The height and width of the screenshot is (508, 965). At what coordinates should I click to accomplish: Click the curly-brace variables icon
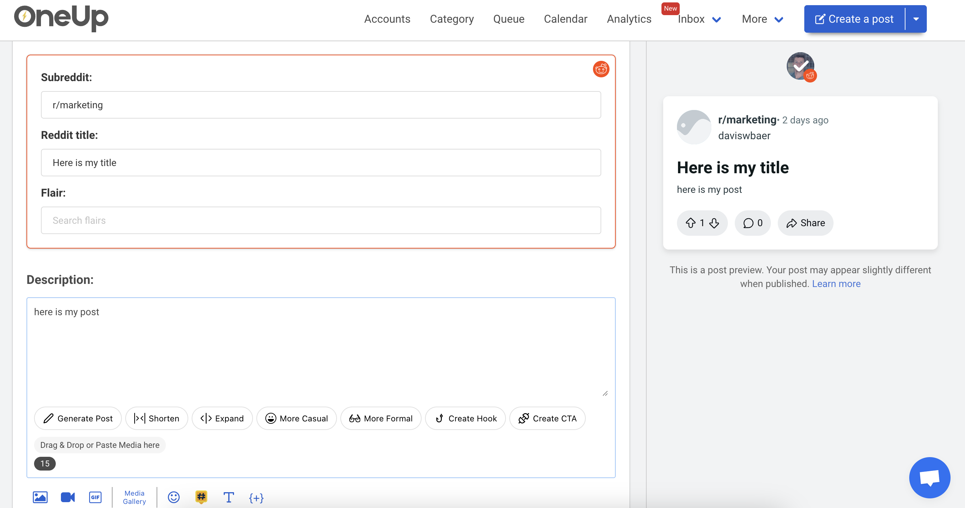[x=256, y=498]
